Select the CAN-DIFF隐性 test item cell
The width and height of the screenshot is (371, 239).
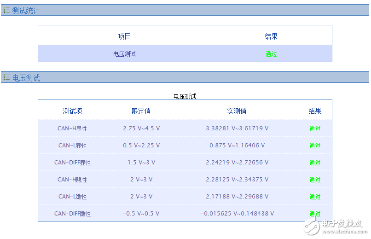(x=72, y=214)
